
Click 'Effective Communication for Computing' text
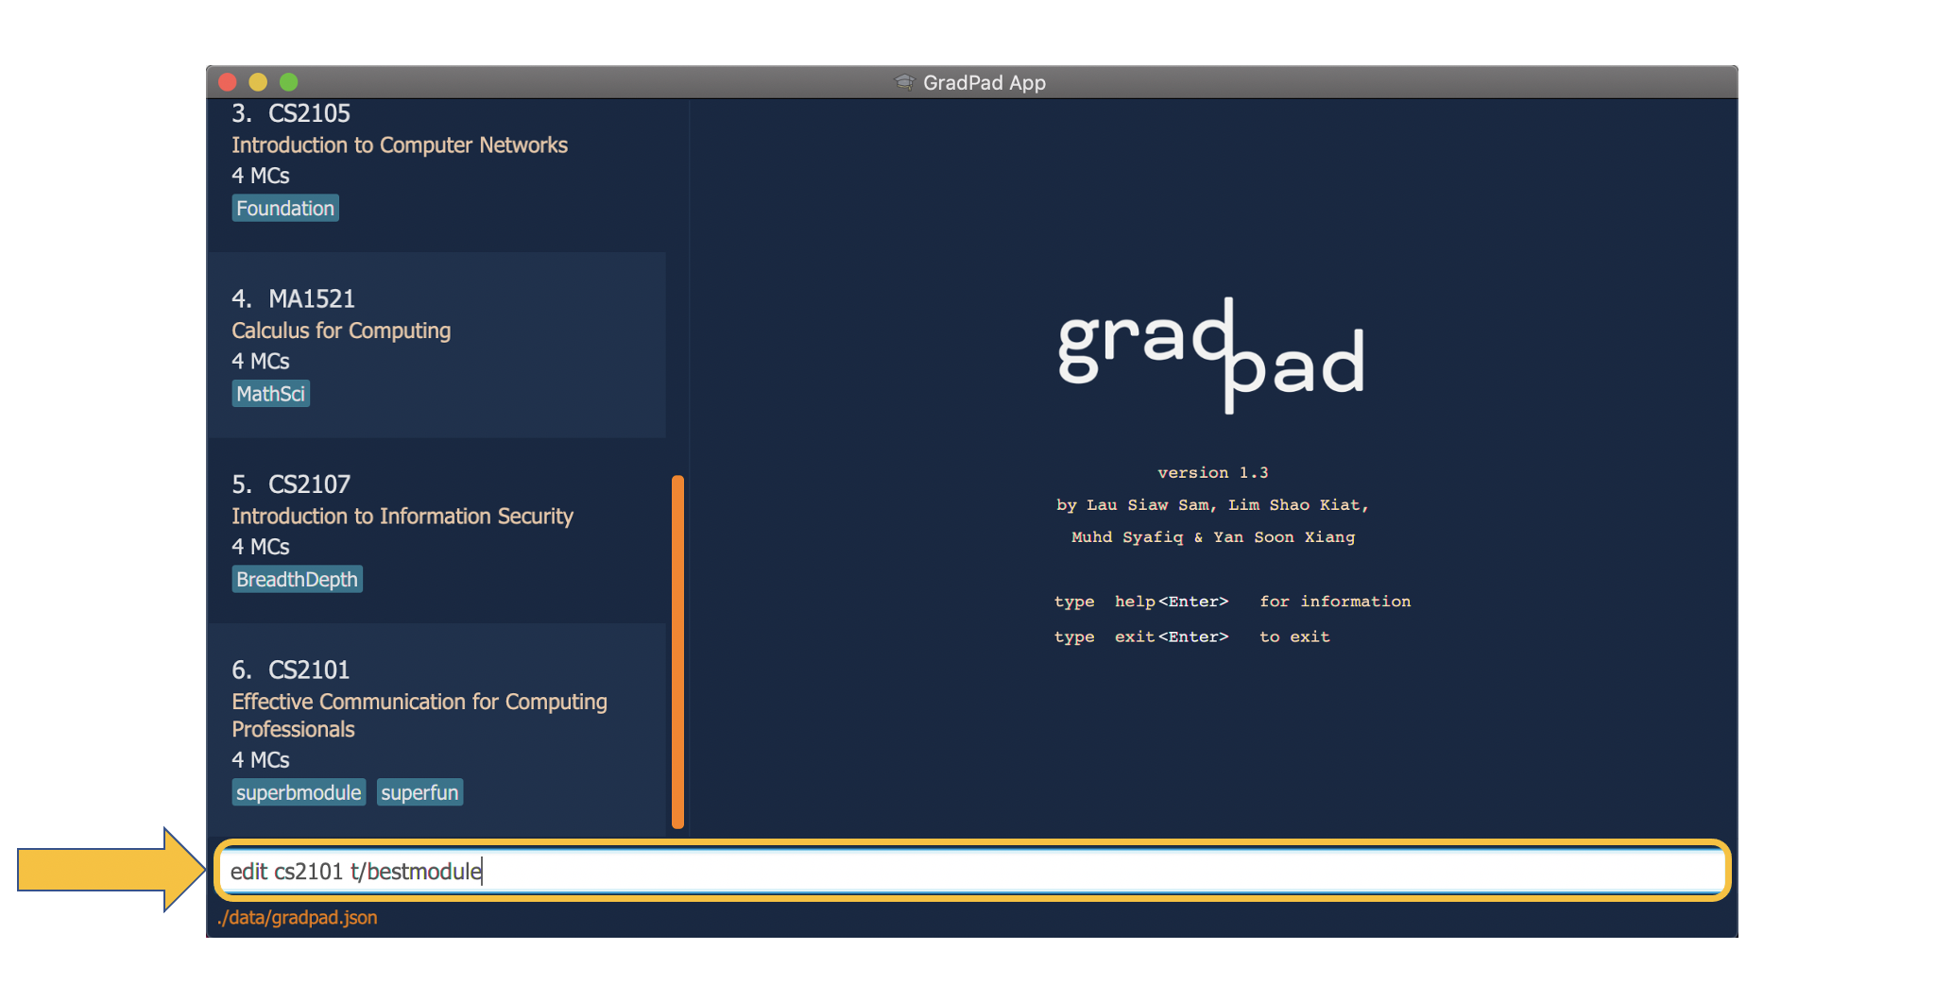420,702
